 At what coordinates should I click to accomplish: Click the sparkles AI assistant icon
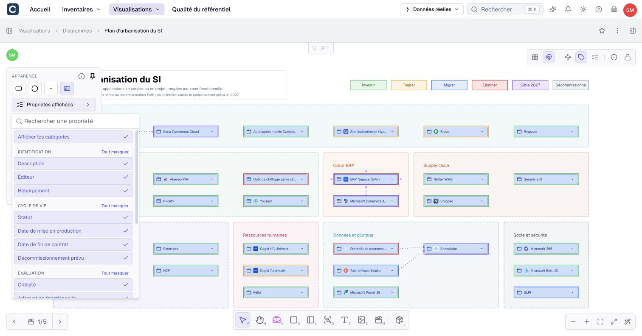coord(553,9)
